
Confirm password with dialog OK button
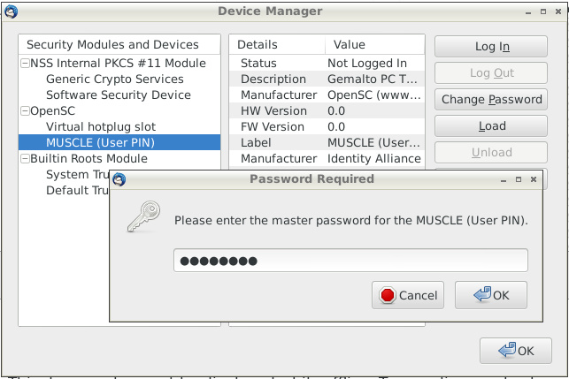coord(491,295)
